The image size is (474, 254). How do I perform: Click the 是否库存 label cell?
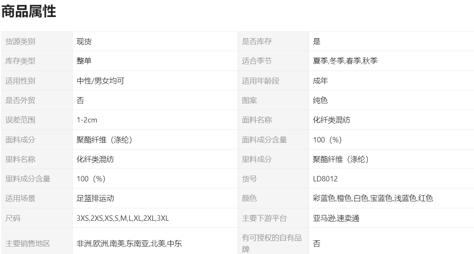coord(257,42)
